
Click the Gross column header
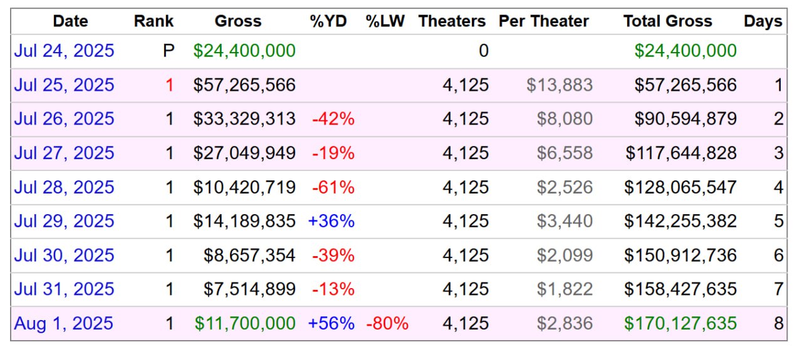click(237, 21)
